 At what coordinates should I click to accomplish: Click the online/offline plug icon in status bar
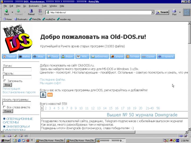tap(181, 136)
